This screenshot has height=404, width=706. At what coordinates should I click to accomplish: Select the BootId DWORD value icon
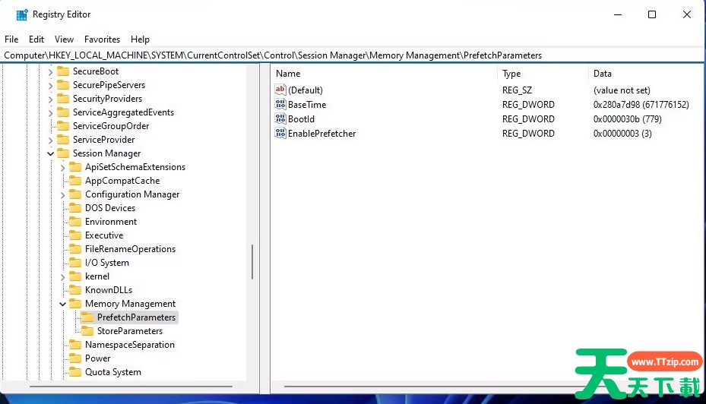coord(280,118)
